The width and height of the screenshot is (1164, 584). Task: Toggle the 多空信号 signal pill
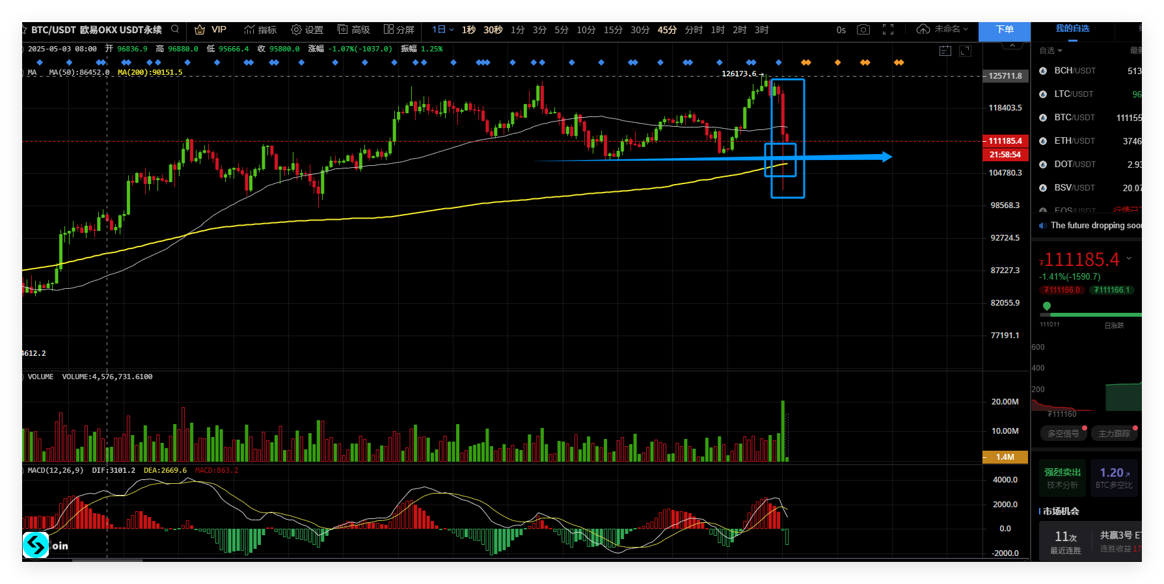point(1063,434)
